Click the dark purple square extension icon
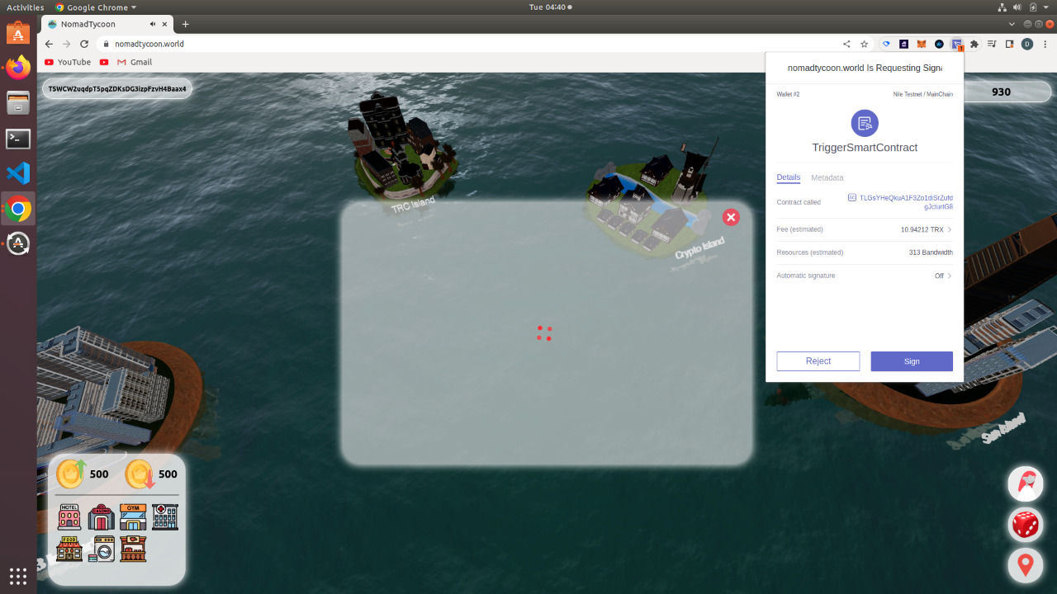Viewport: 1057px width, 594px height. pos(904,44)
